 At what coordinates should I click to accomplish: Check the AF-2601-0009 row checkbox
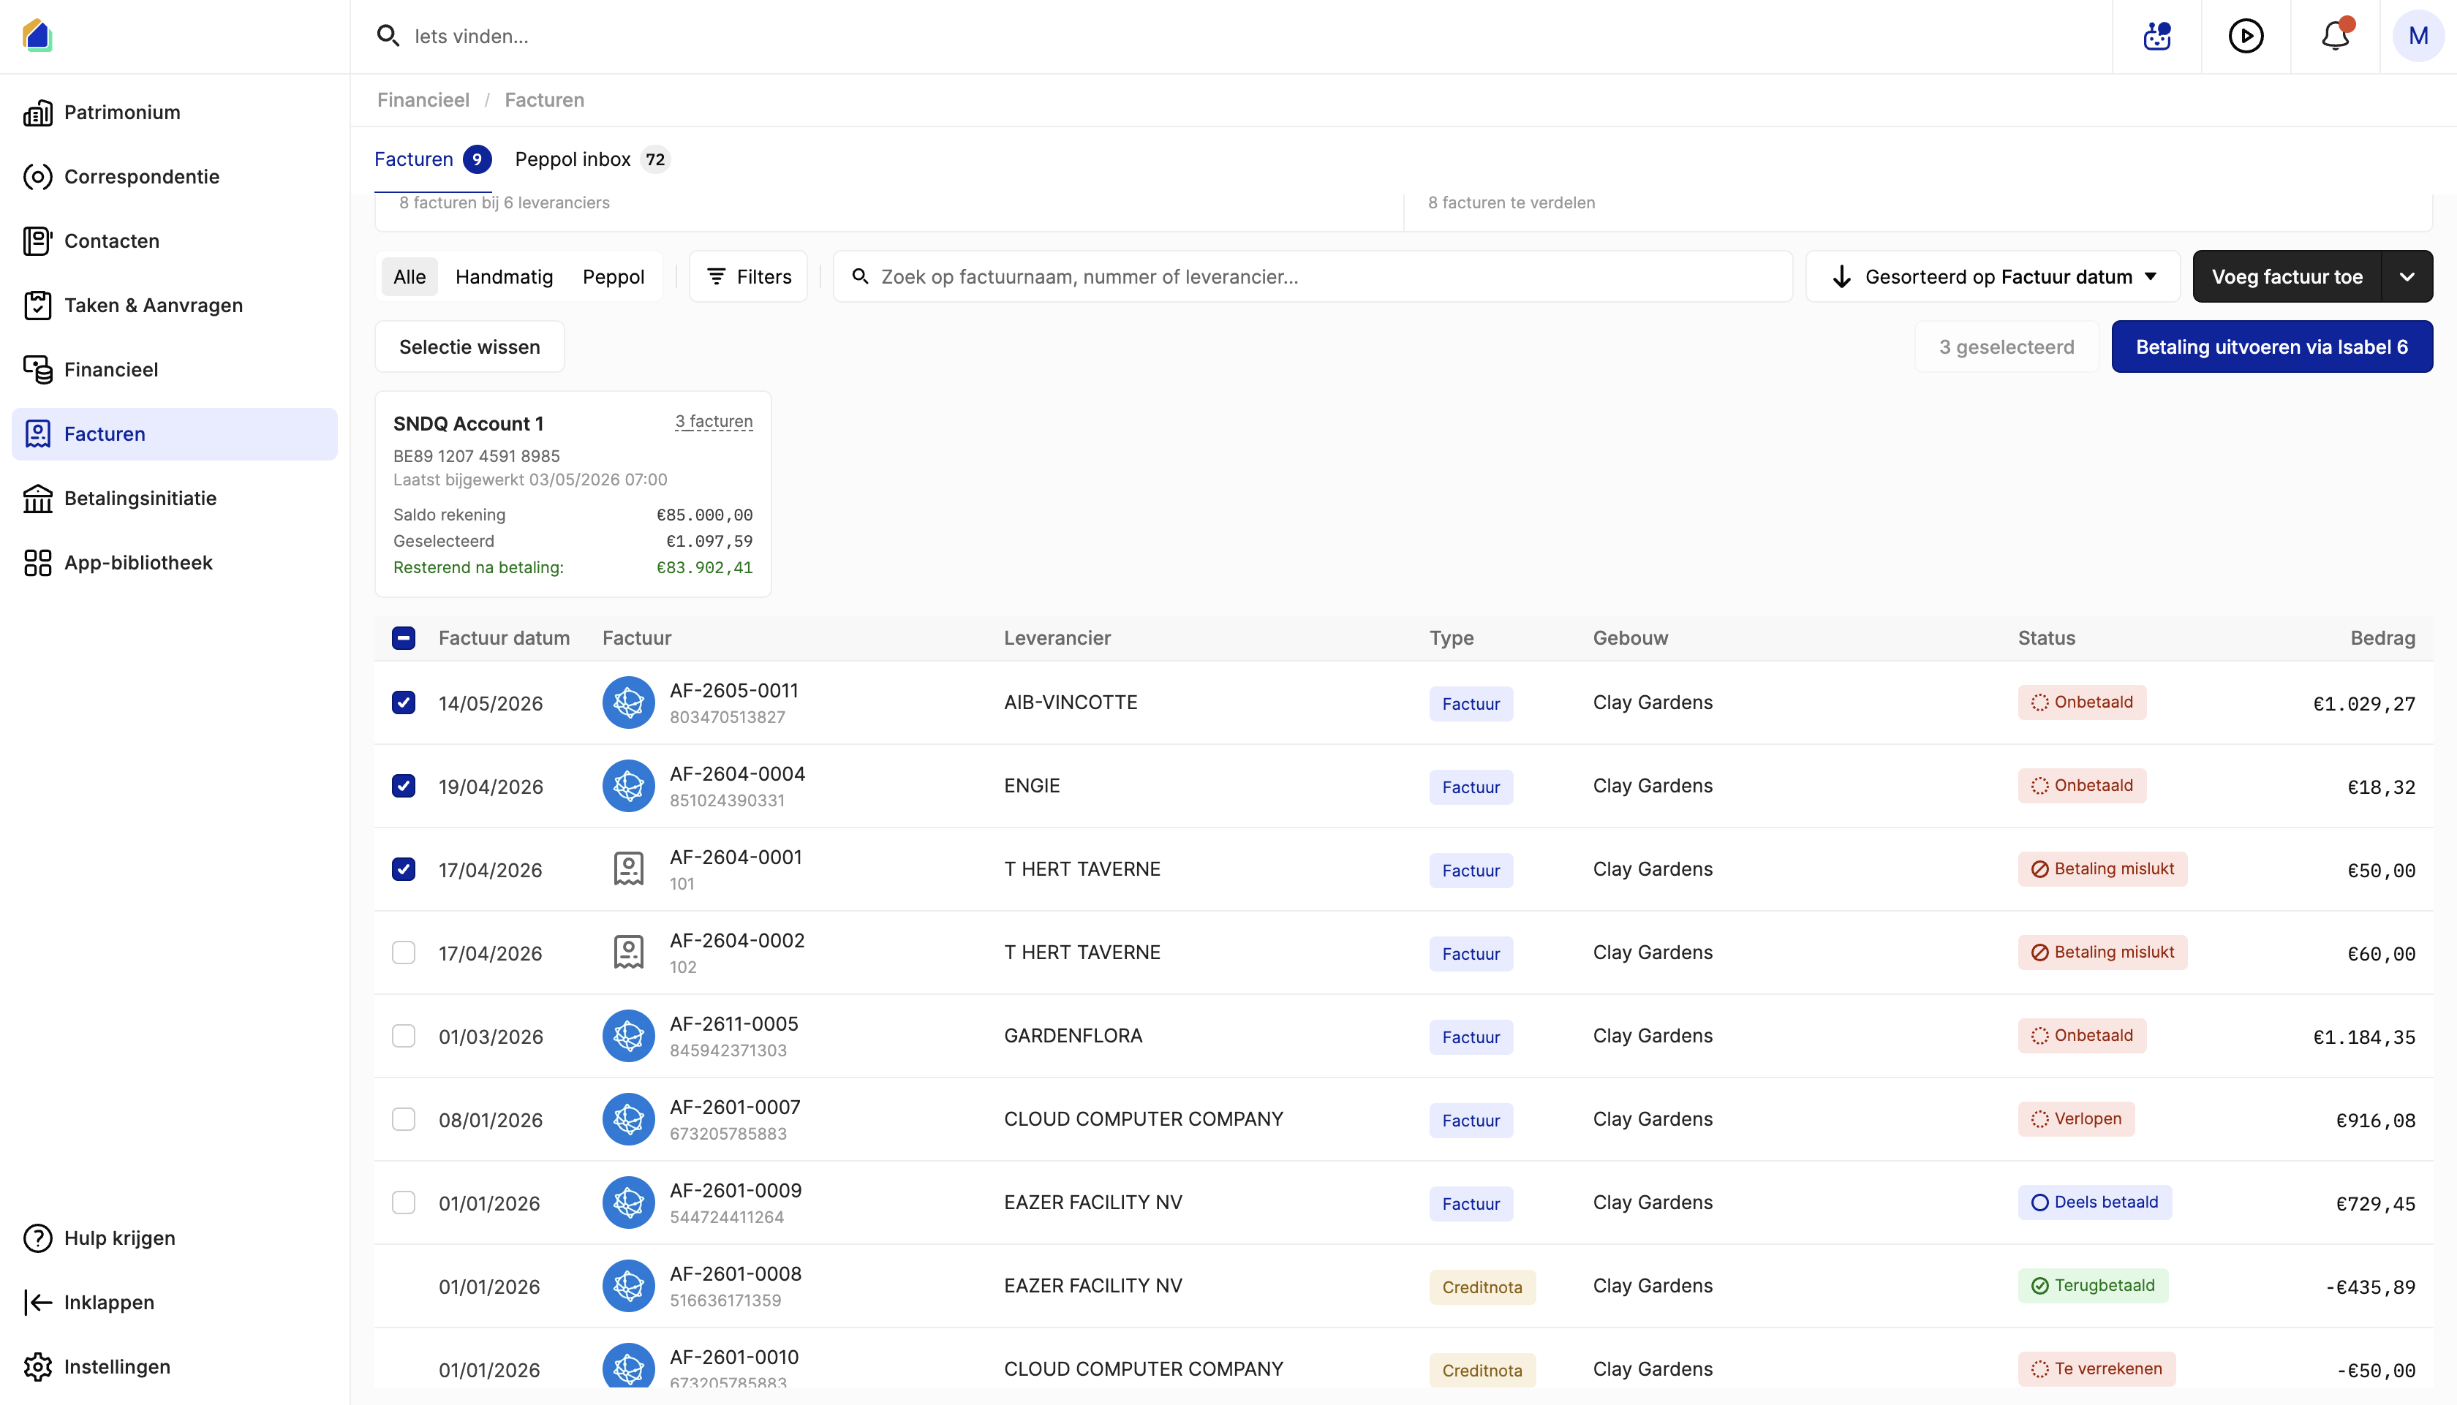(x=404, y=1203)
